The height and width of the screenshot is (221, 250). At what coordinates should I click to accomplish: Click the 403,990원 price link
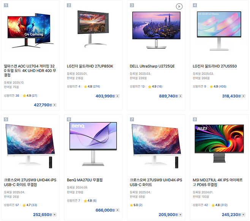105,96
